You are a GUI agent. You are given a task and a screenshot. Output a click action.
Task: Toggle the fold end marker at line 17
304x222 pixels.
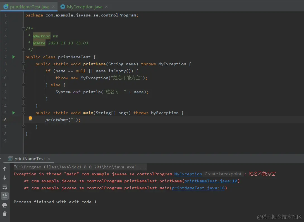coord(23,126)
